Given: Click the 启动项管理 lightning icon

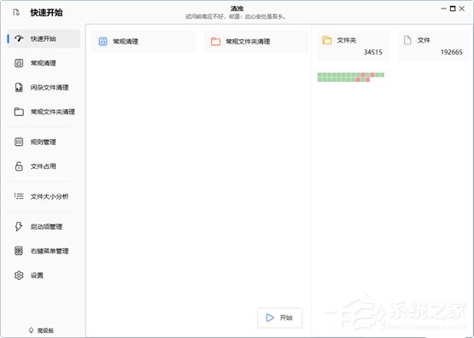Looking at the screenshot, I should [19, 226].
